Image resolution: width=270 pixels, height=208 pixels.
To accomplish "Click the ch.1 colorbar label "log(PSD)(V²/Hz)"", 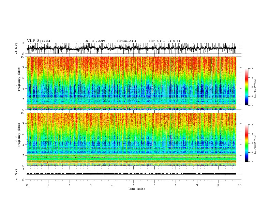I will [x=255, y=89].
